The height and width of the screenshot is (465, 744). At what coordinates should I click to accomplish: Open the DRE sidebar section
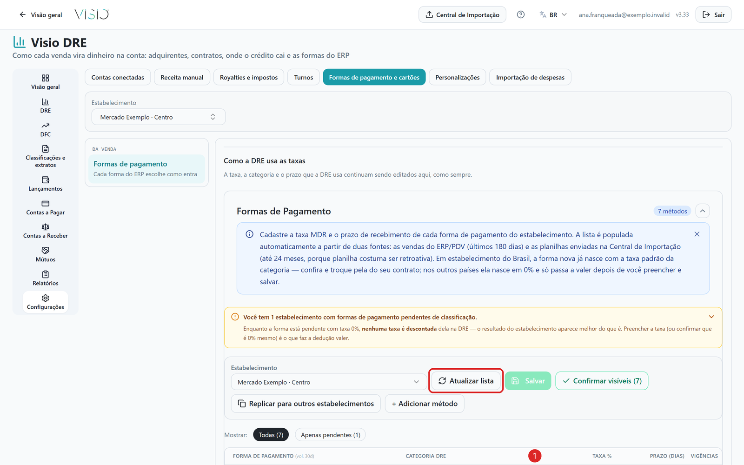[46, 106]
